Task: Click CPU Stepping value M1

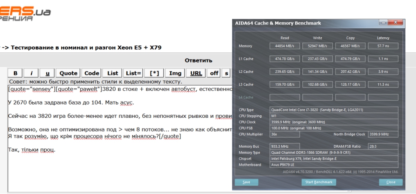Action: [x=334, y=116]
